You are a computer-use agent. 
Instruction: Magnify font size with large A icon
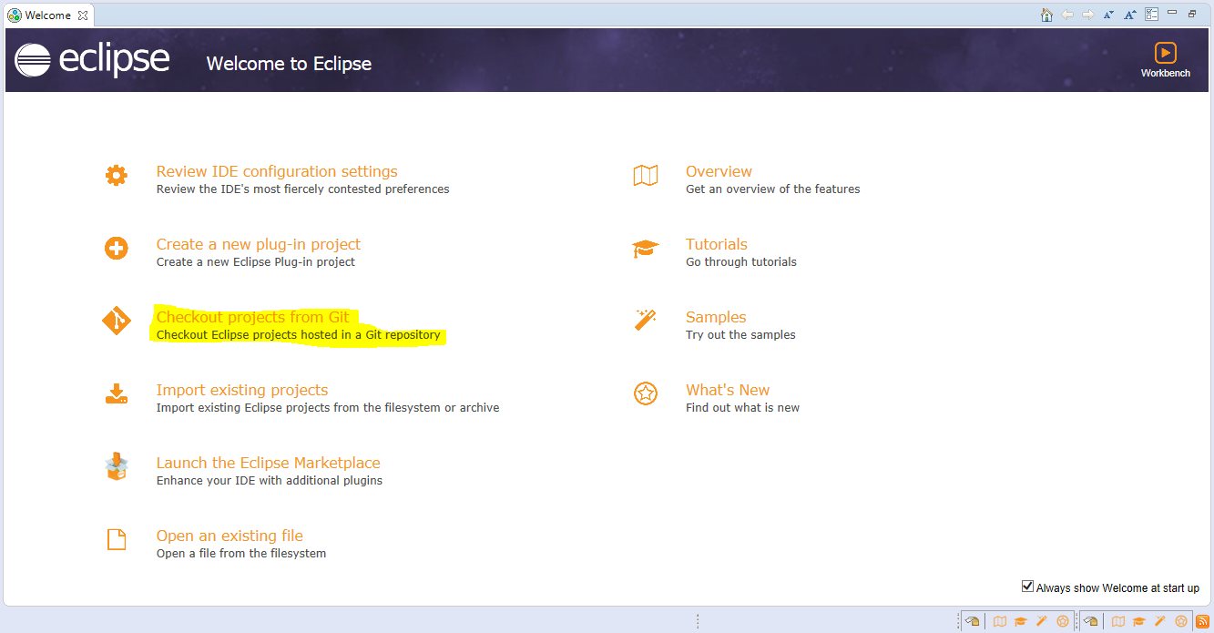[x=1130, y=15]
